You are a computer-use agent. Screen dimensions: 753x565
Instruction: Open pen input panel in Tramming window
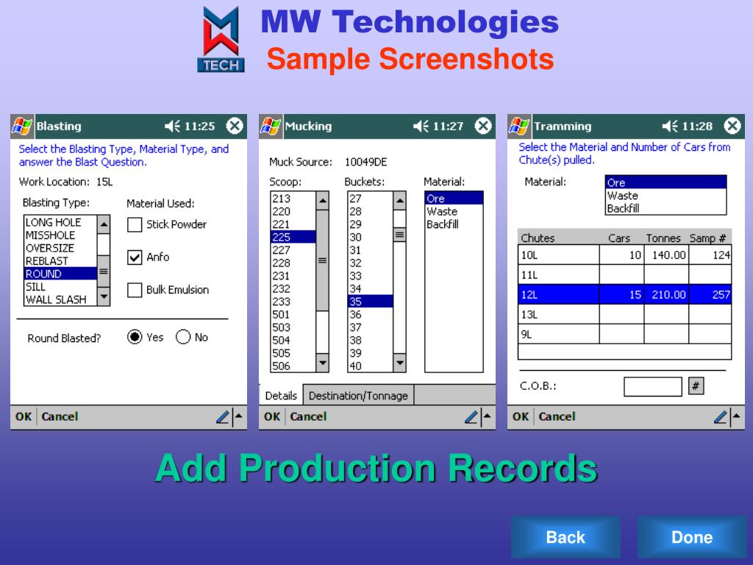pos(721,416)
